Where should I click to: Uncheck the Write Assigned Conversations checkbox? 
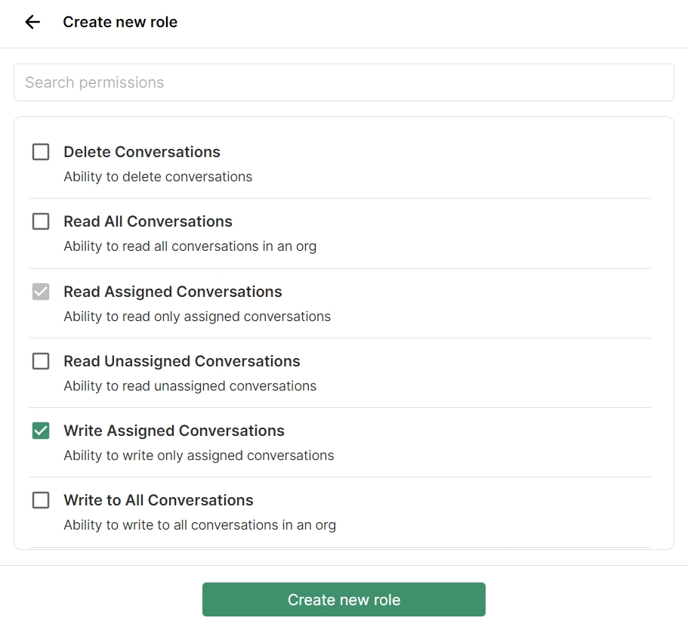(41, 431)
